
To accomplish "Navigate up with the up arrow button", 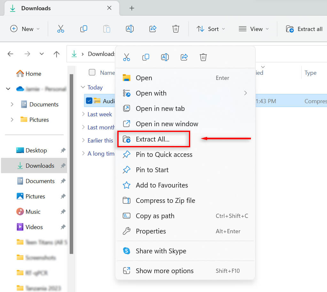I will pos(57,54).
